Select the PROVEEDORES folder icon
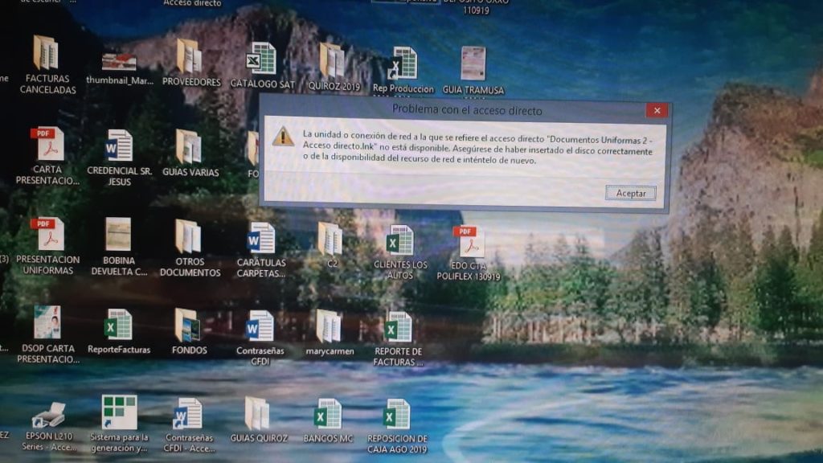 point(190,57)
